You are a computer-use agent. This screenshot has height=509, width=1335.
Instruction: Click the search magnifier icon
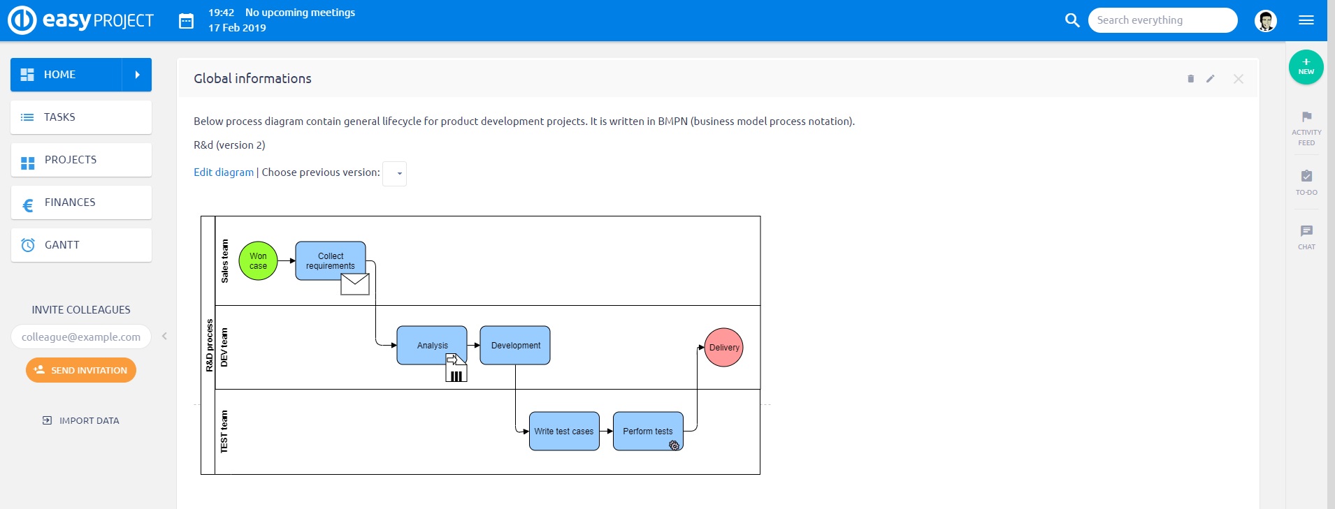click(x=1071, y=20)
